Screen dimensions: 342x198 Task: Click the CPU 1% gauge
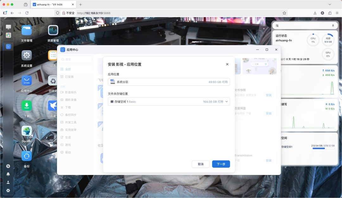(313, 40)
